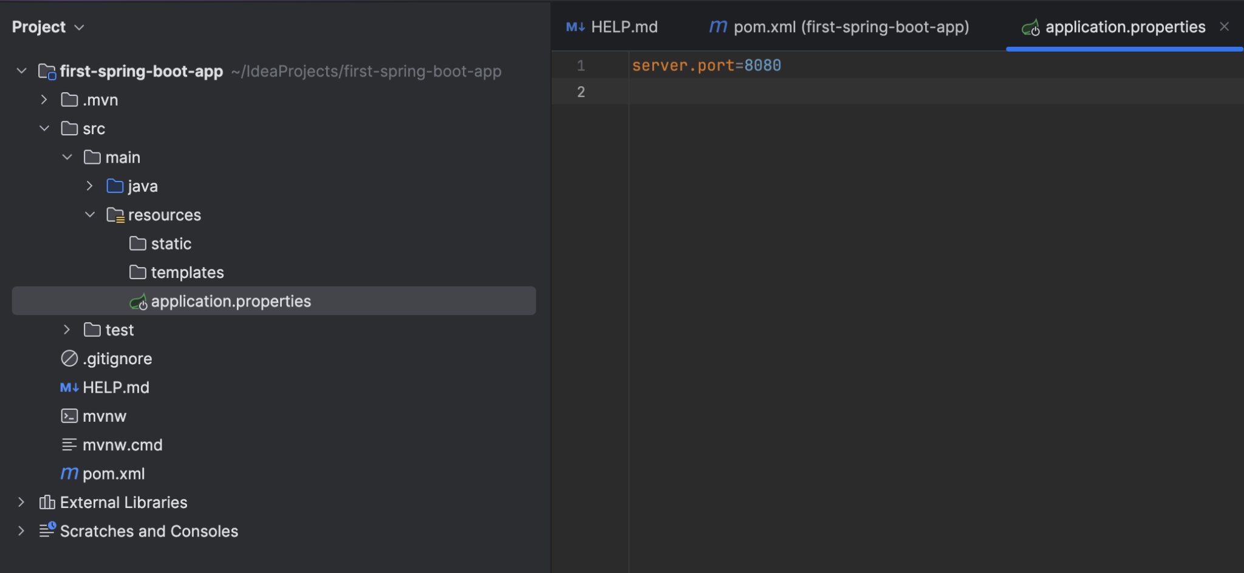Select the java folder in tree
The image size is (1244, 573).
coord(143,186)
